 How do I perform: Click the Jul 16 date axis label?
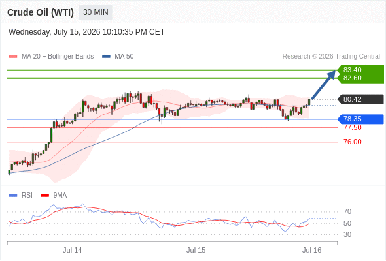[x=311, y=250]
